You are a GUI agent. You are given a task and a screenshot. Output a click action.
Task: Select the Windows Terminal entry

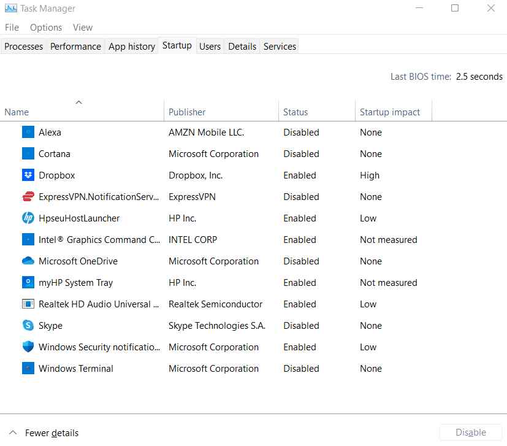pos(75,368)
